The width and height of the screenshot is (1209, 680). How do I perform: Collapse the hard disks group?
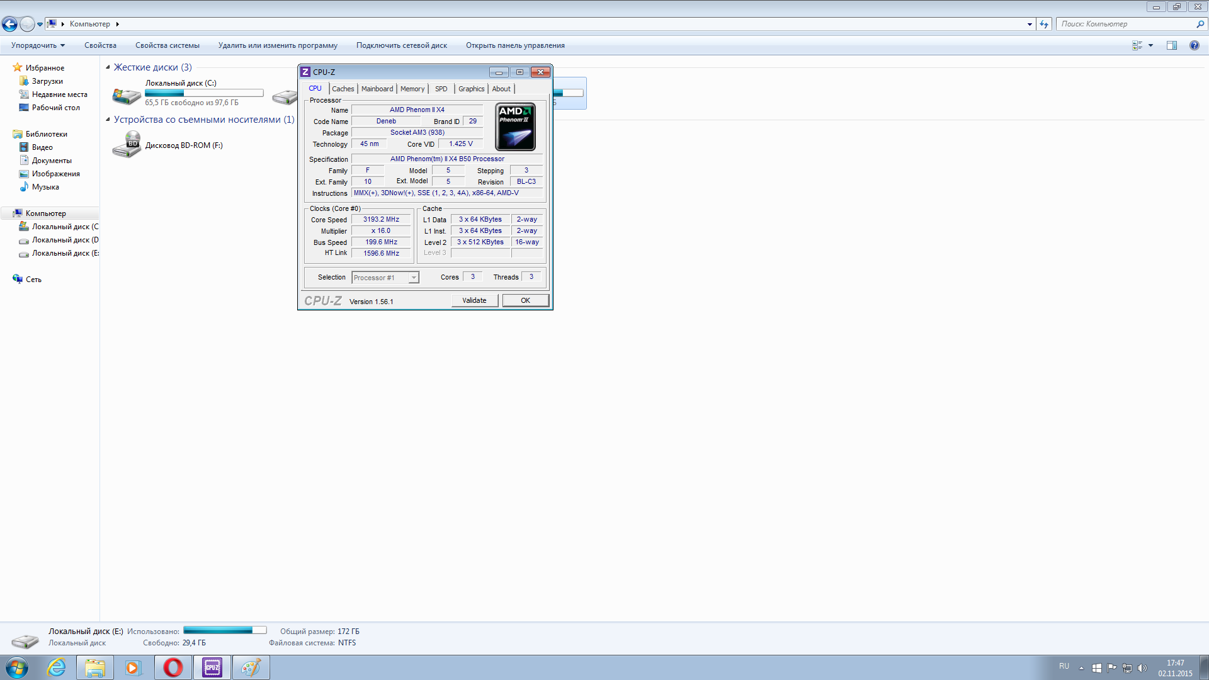(x=108, y=67)
